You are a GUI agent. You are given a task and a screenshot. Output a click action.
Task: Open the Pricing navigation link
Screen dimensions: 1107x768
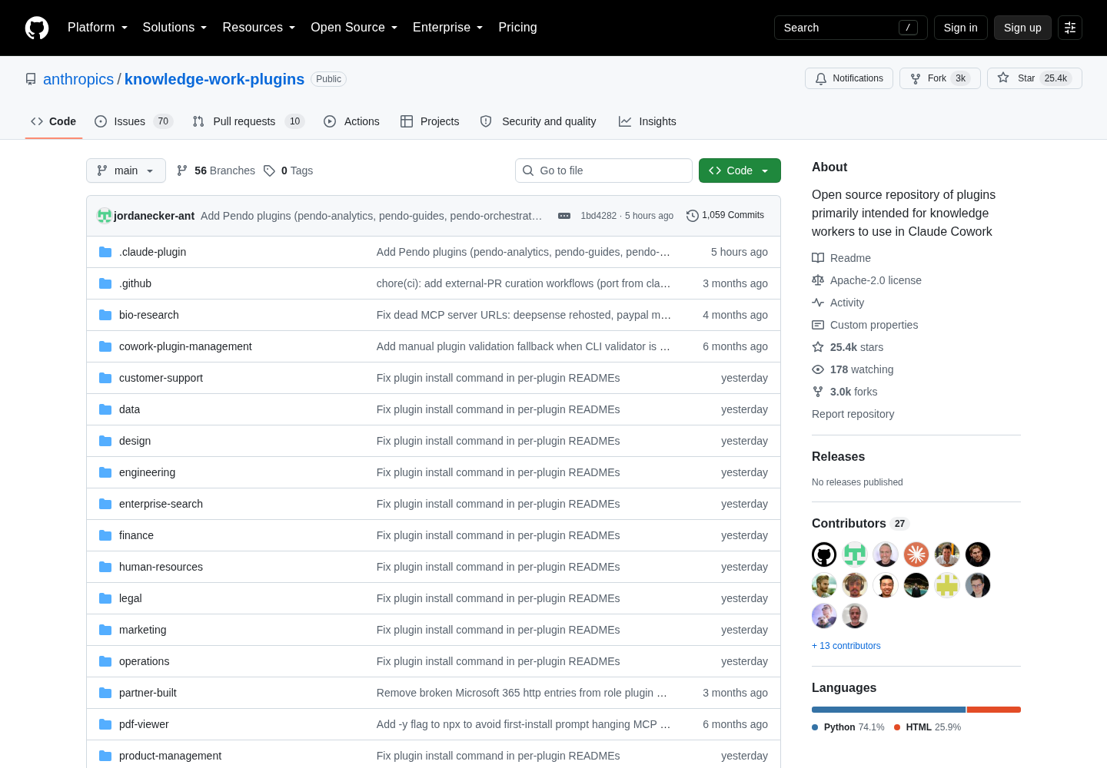[x=518, y=28]
